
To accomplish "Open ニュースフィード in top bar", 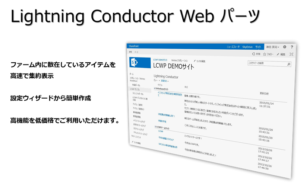I will coord(234,46).
